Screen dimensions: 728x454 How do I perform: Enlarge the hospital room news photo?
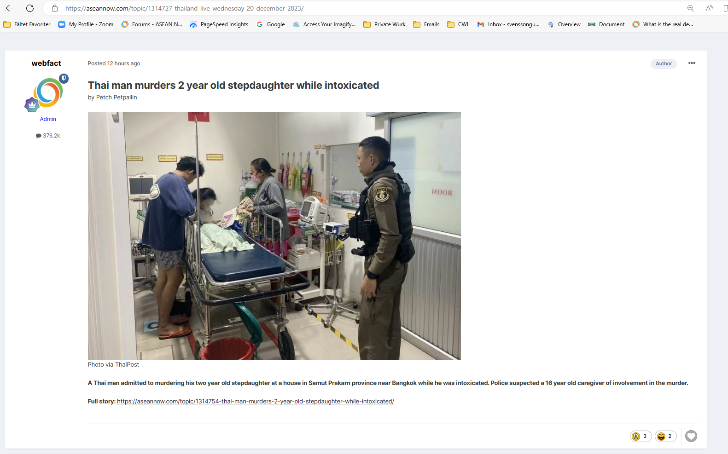point(274,236)
